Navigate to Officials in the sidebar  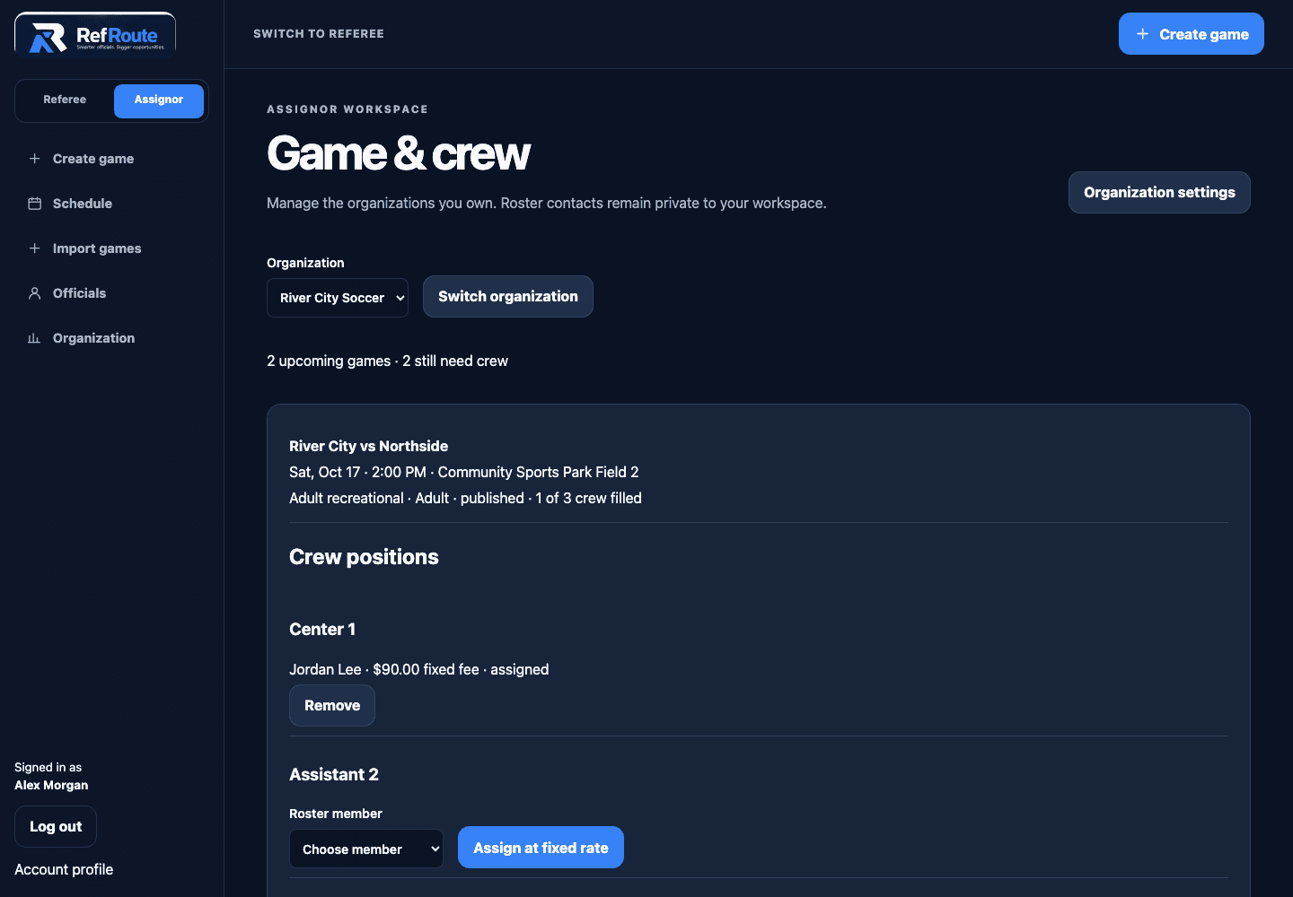111,293
